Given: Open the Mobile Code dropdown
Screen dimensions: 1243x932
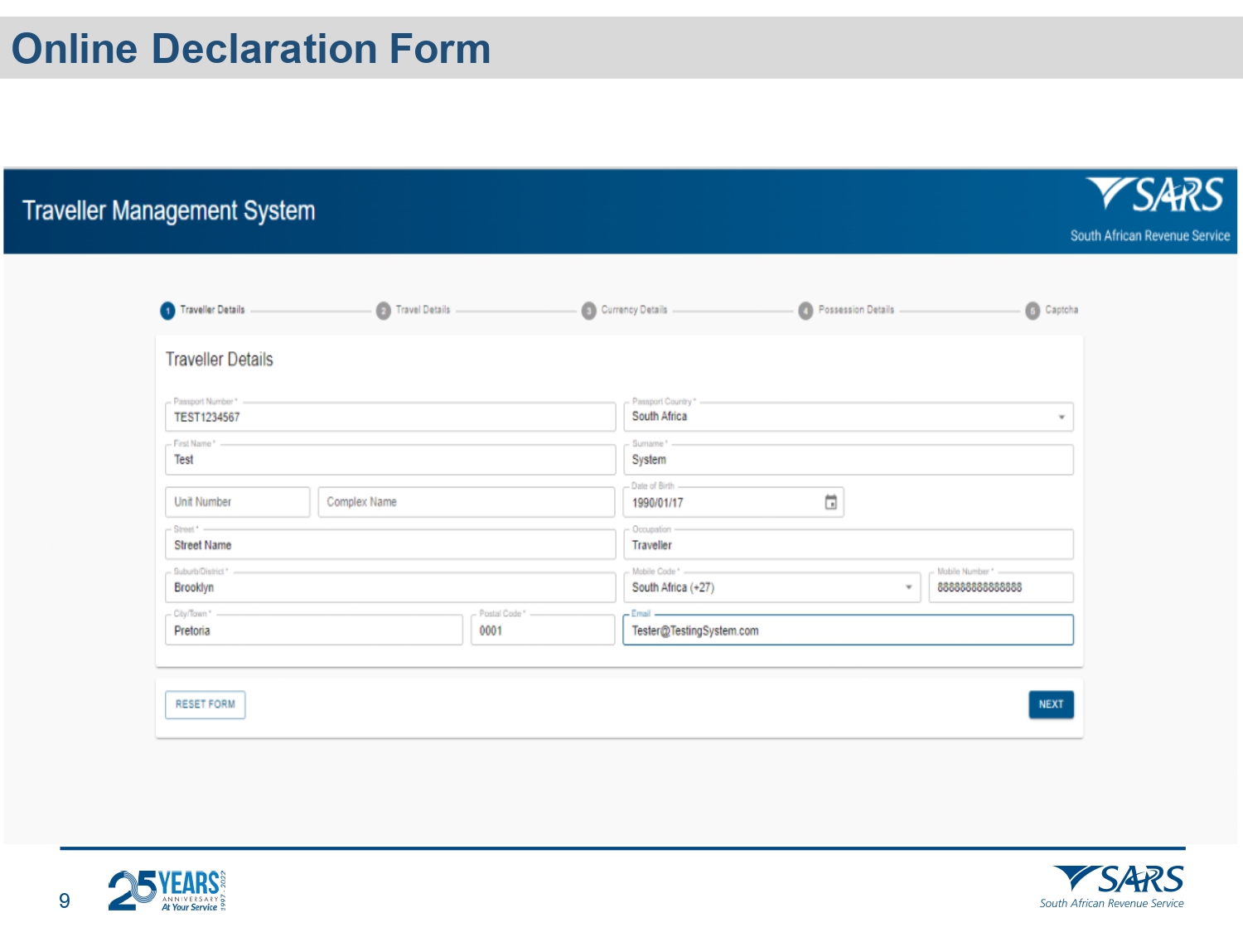Looking at the screenshot, I should coord(908,587).
